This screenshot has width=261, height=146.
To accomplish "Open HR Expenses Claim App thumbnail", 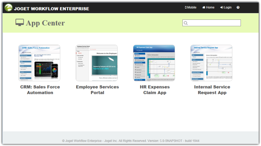I will (x=154, y=63).
